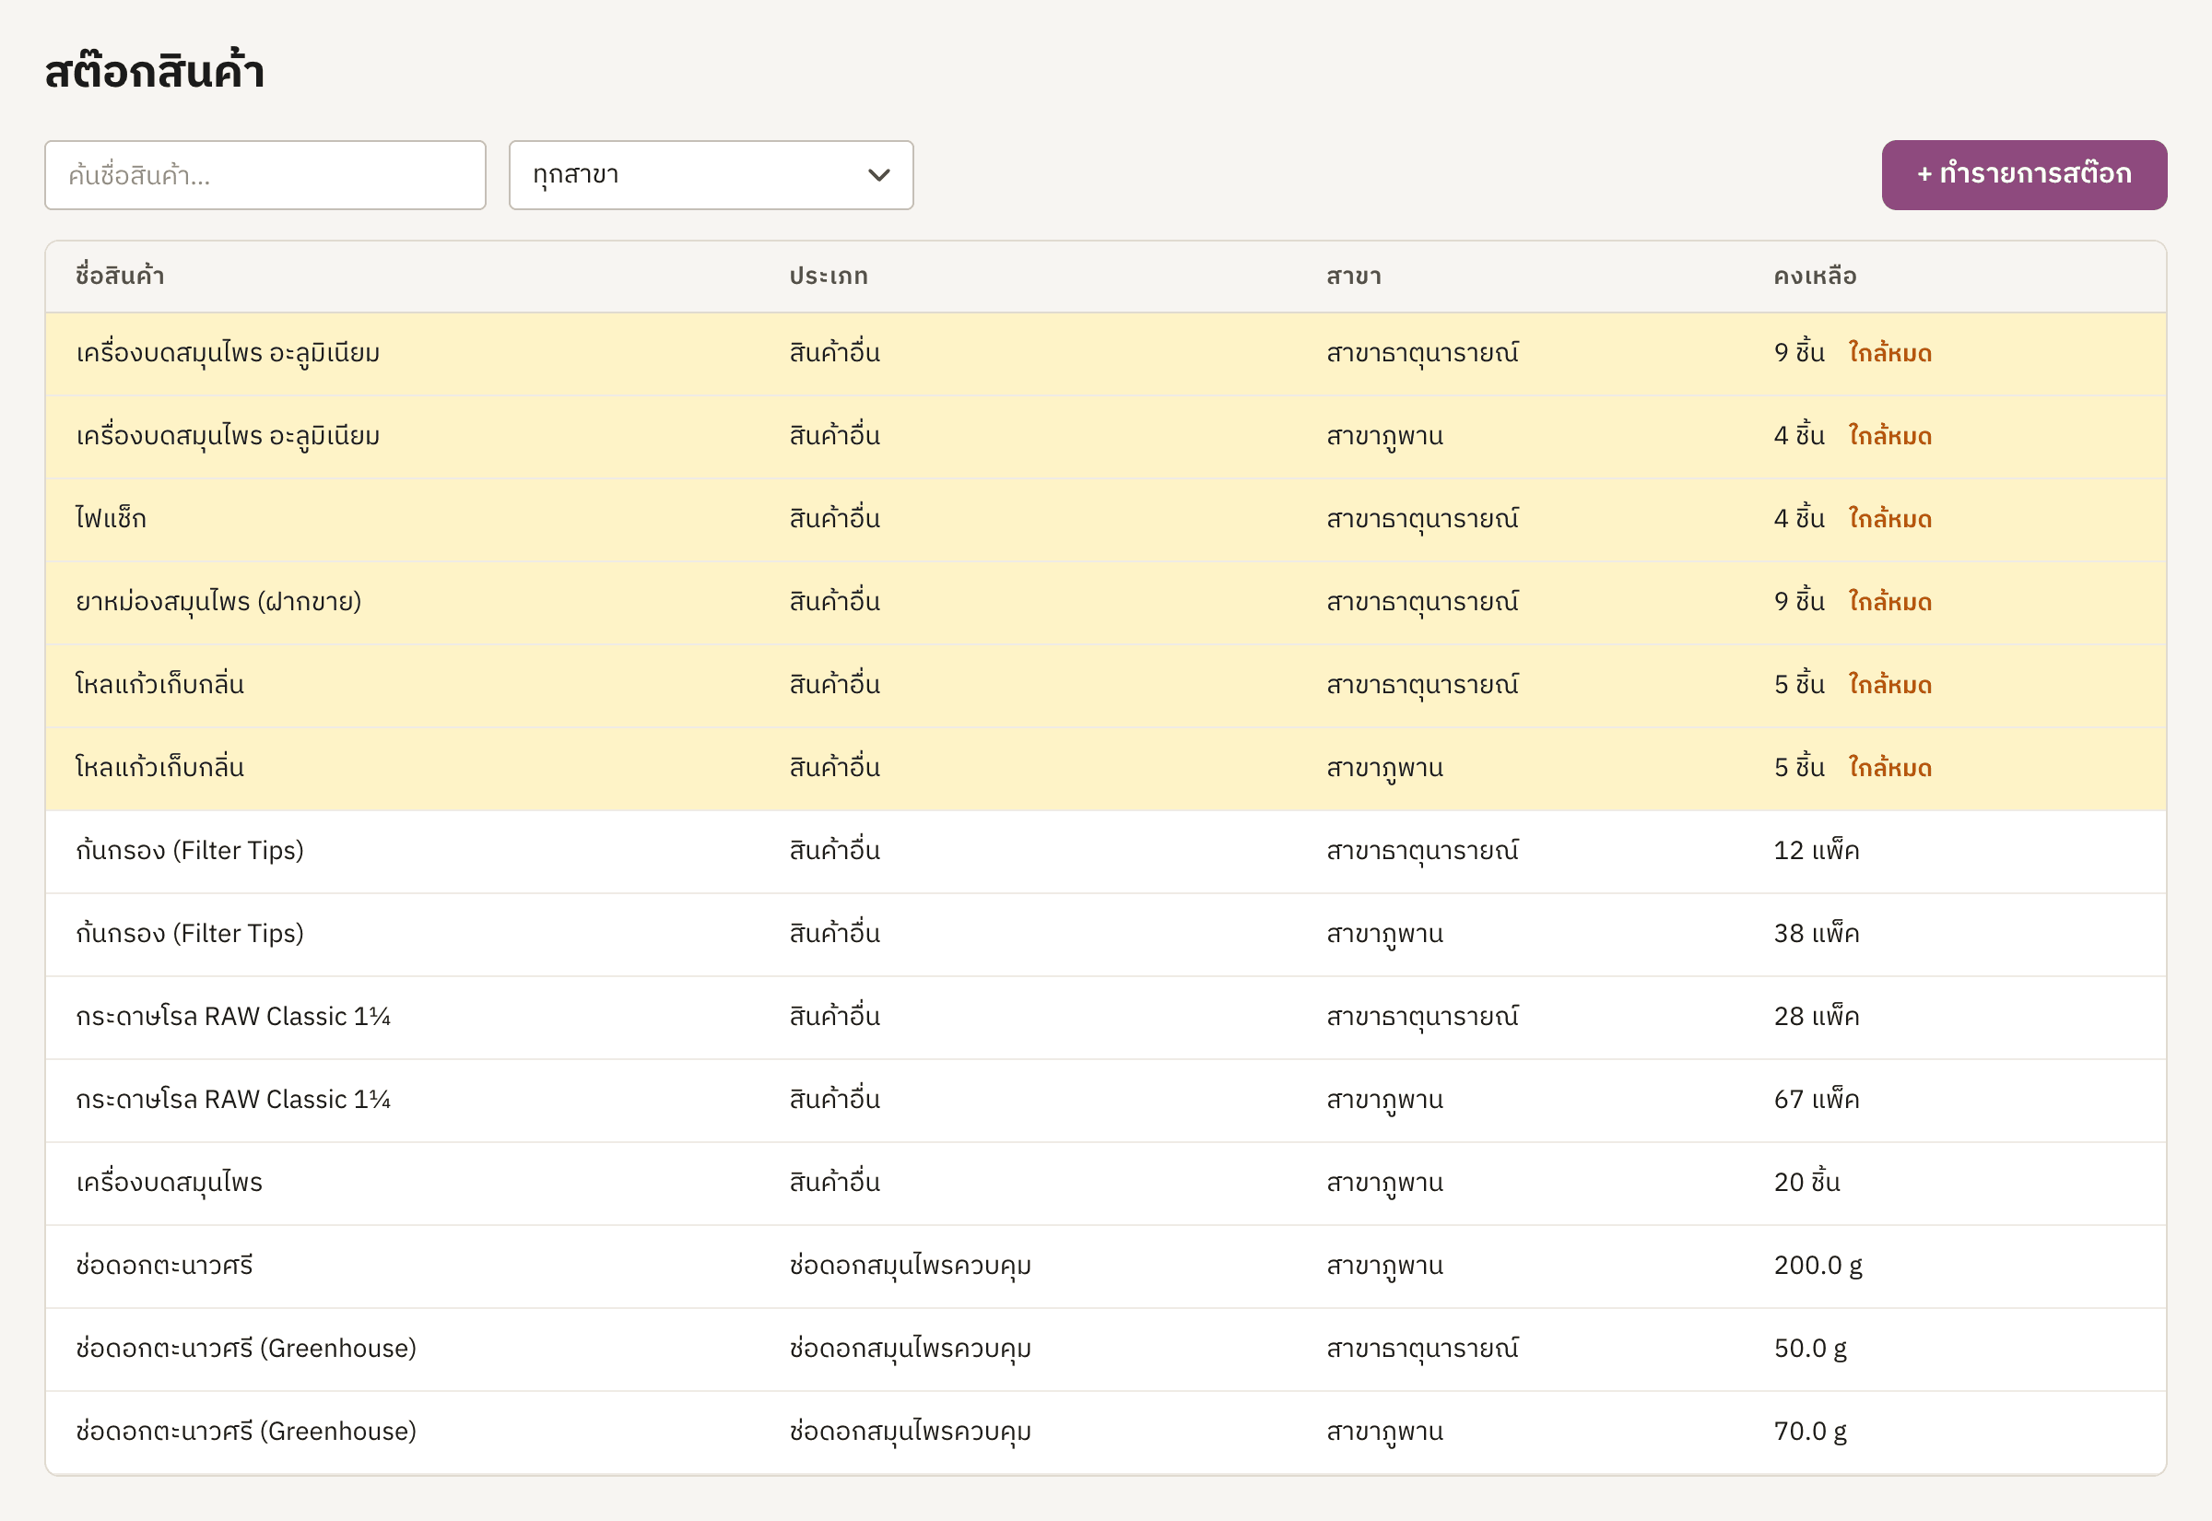Click กระดาษโรล RAW Classic 67 แพ็ค row
Screen dimensions: 2212x1521
[1105, 1100]
